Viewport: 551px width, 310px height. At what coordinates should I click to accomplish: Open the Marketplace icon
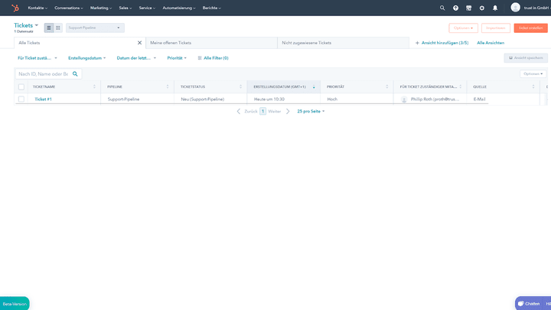coord(469,8)
